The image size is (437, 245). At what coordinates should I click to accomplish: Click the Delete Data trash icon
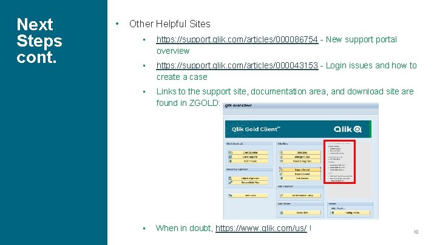coord(282,212)
